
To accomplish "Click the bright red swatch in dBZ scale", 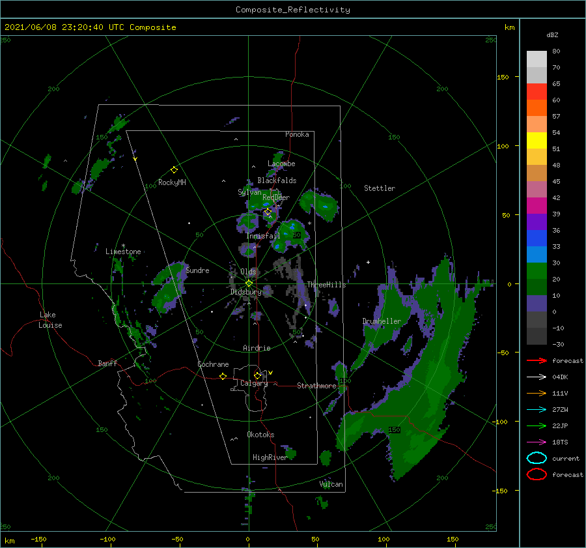I will [537, 92].
